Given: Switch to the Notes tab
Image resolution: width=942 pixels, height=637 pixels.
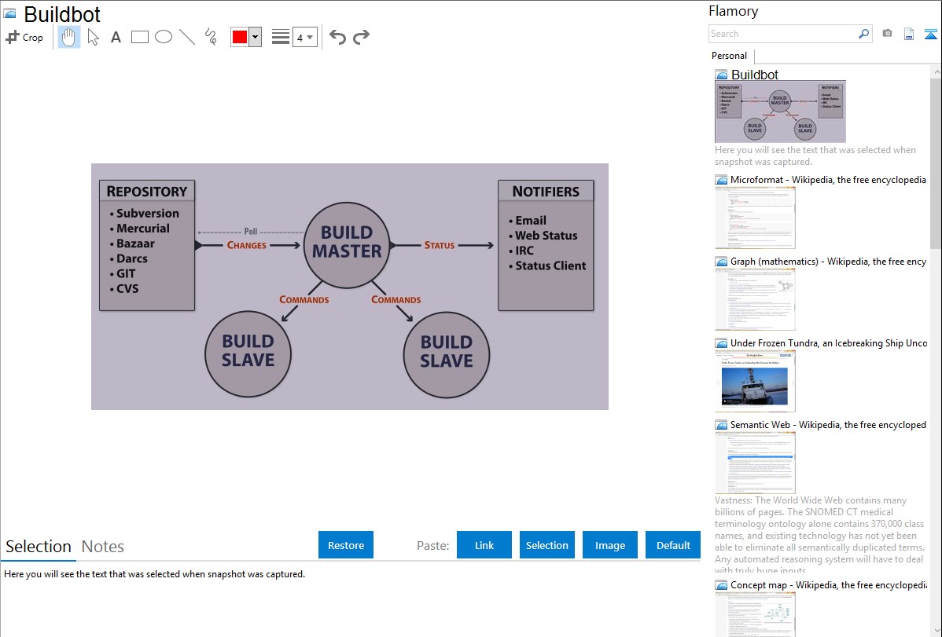Looking at the screenshot, I should (x=103, y=547).
